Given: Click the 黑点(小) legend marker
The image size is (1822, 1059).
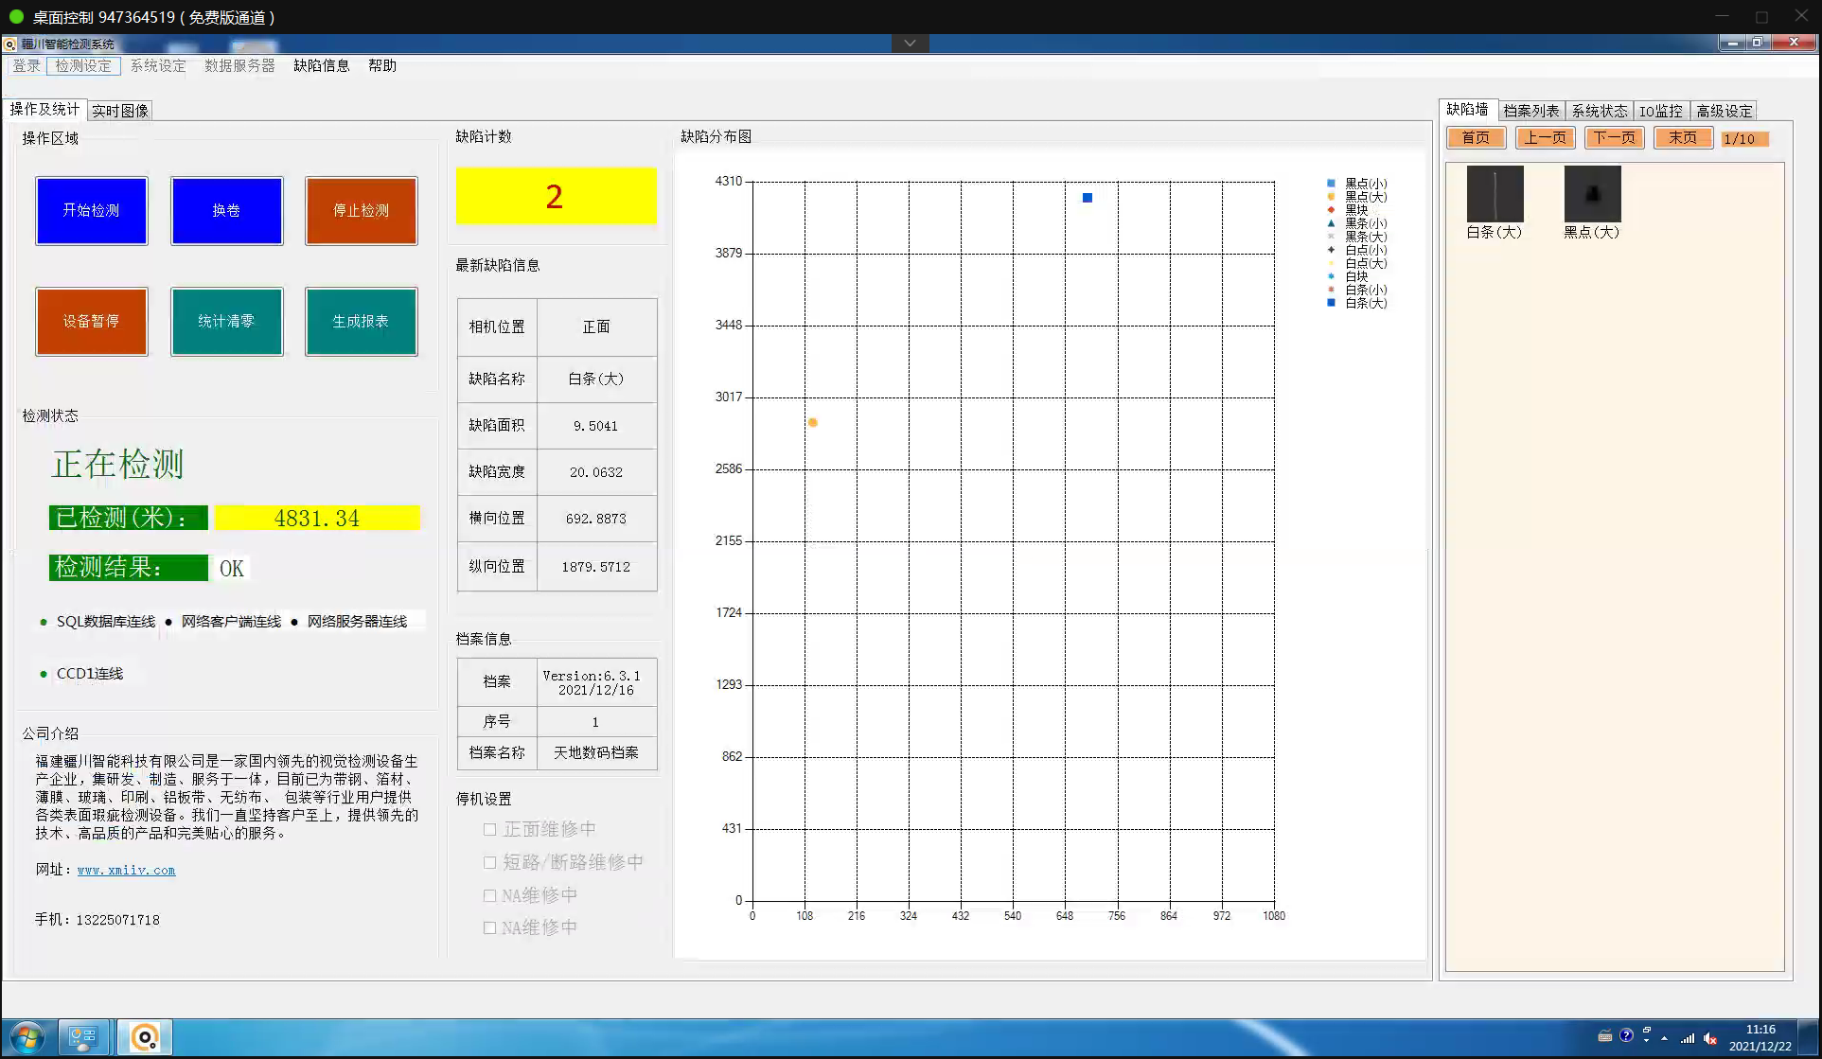Looking at the screenshot, I should (1331, 183).
